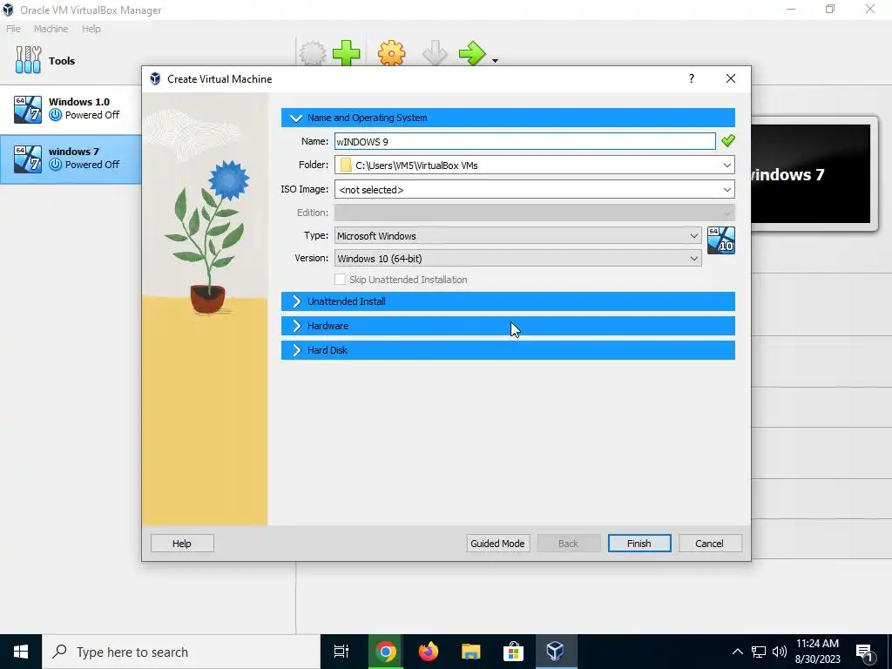Open Google Chrome from the taskbar
Image resolution: width=892 pixels, height=669 pixels.
click(x=385, y=652)
